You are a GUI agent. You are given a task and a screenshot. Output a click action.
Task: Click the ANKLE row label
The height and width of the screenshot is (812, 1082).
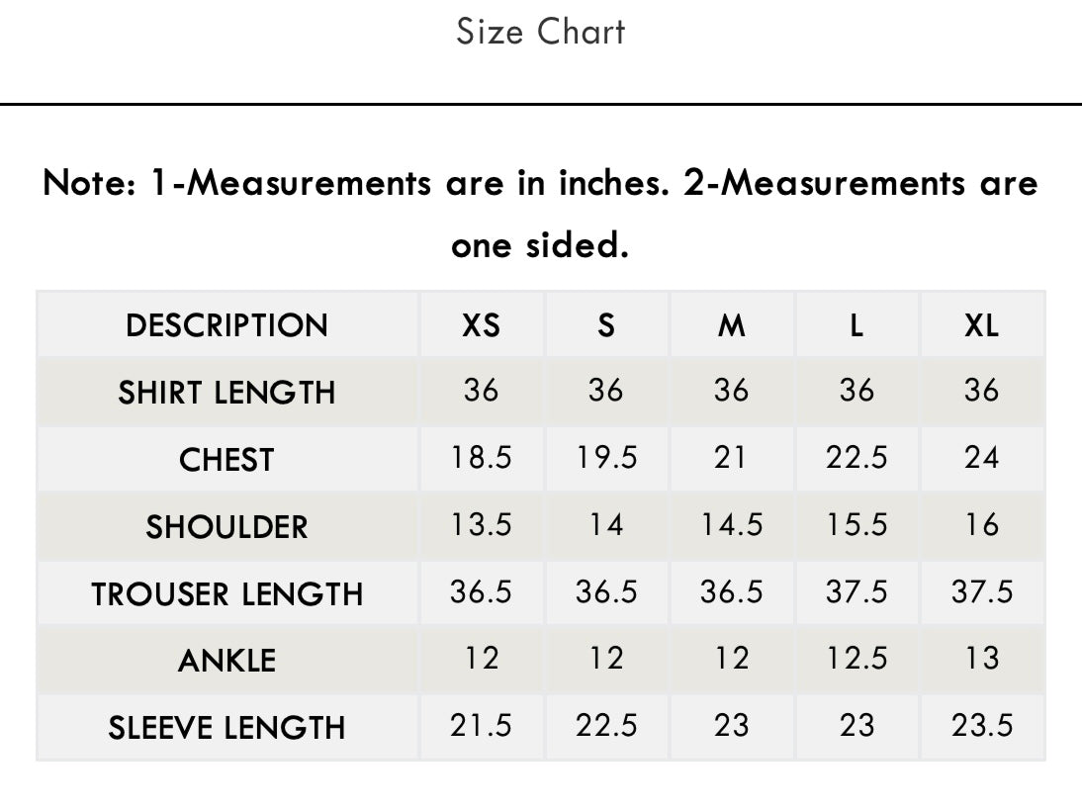click(x=227, y=661)
